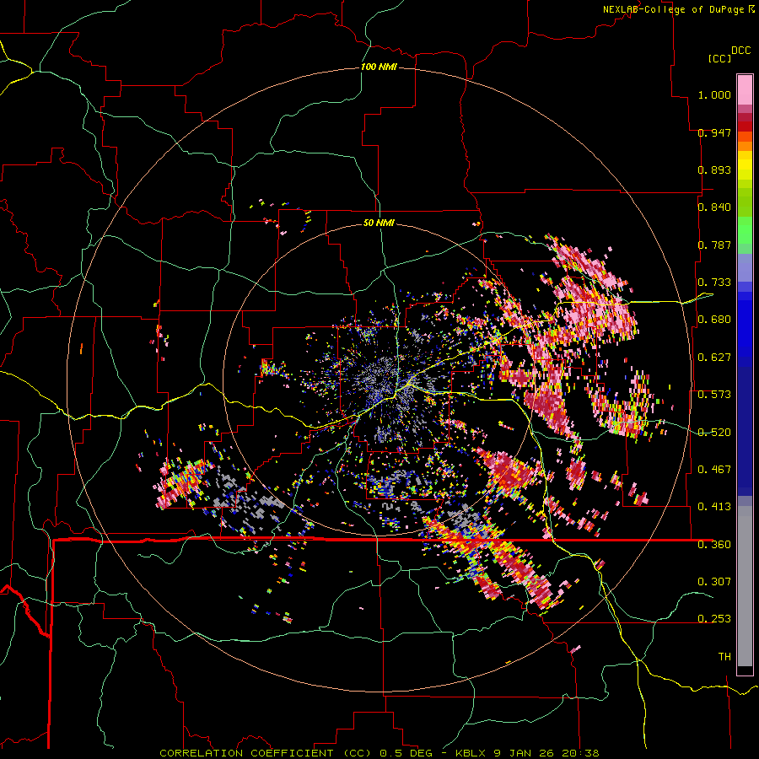Viewport: 759px width, 759px height.
Task: Click the 0.627 value on the color scale
Action: (714, 358)
